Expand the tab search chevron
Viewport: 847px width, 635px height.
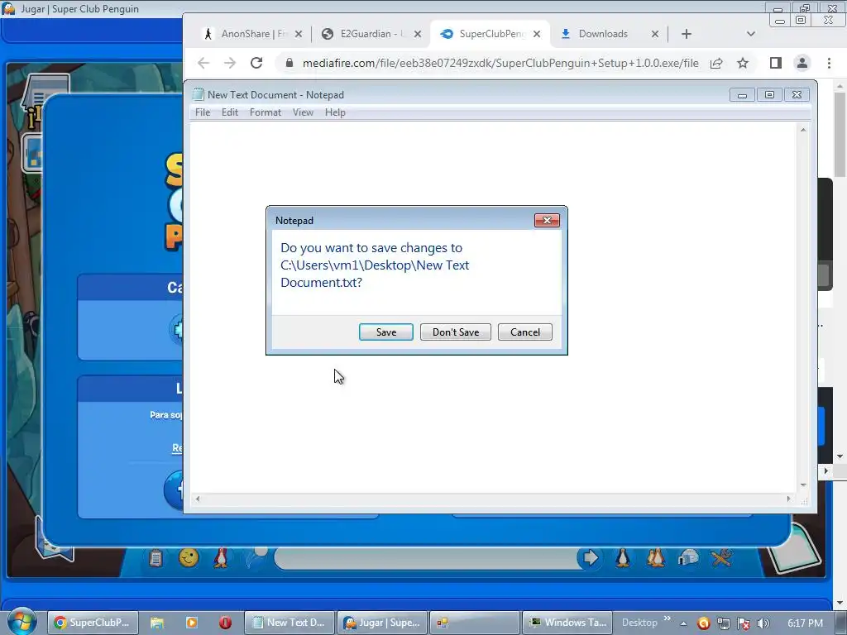pyautogui.click(x=751, y=34)
